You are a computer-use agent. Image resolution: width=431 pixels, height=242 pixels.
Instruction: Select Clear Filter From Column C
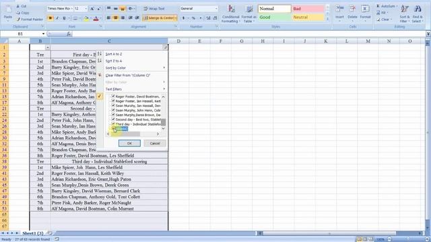pos(128,75)
